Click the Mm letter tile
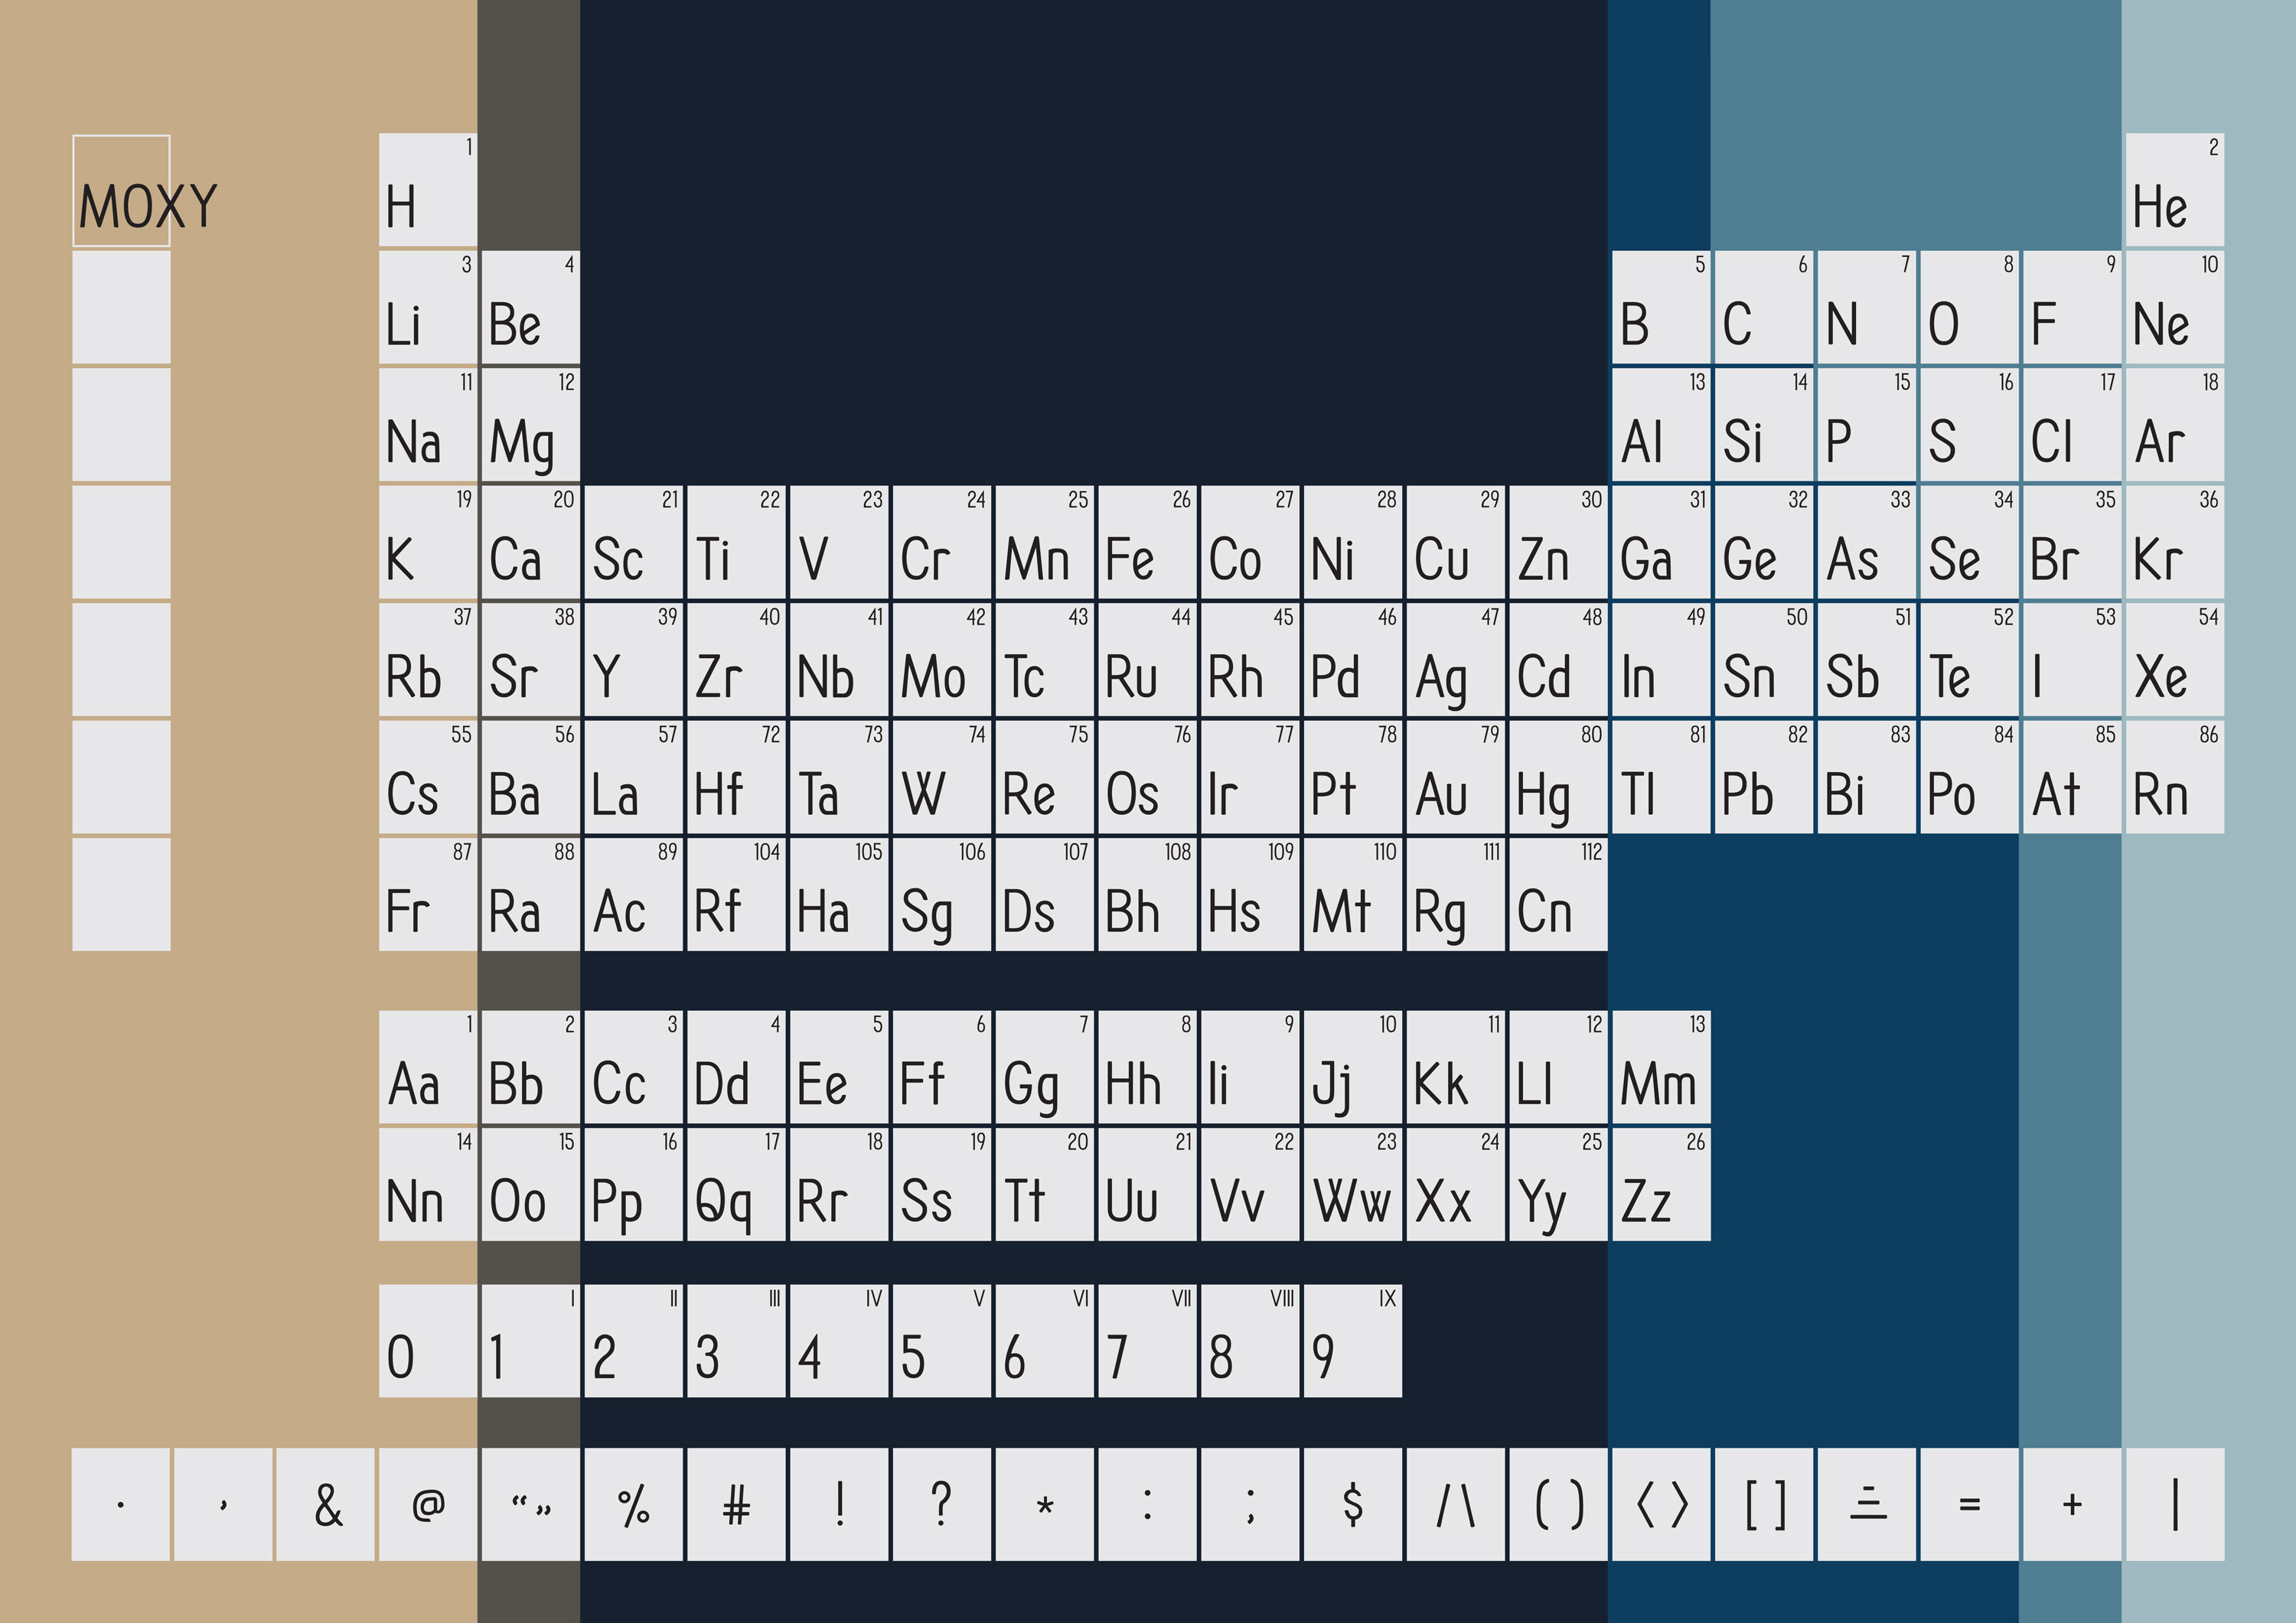This screenshot has width=2296, height=1623. [1661, 1067]
